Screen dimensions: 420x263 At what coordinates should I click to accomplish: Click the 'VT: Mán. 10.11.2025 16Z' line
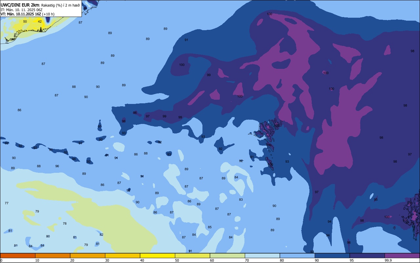click(x=21, y=14)
